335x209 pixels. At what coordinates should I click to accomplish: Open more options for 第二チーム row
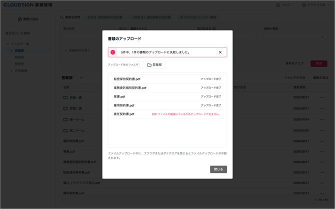(x=322, y=130)
